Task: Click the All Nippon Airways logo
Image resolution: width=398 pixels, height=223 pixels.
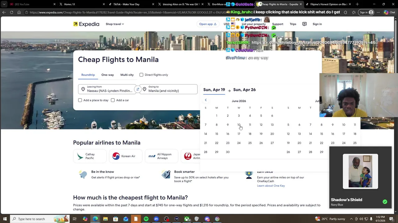Action: [x=152, y=156]
